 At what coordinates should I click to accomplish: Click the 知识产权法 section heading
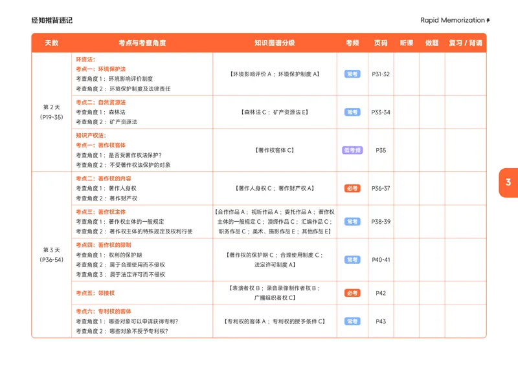click(91, 135)
